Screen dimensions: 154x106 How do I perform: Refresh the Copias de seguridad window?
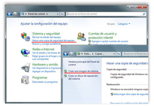(118, 54)
